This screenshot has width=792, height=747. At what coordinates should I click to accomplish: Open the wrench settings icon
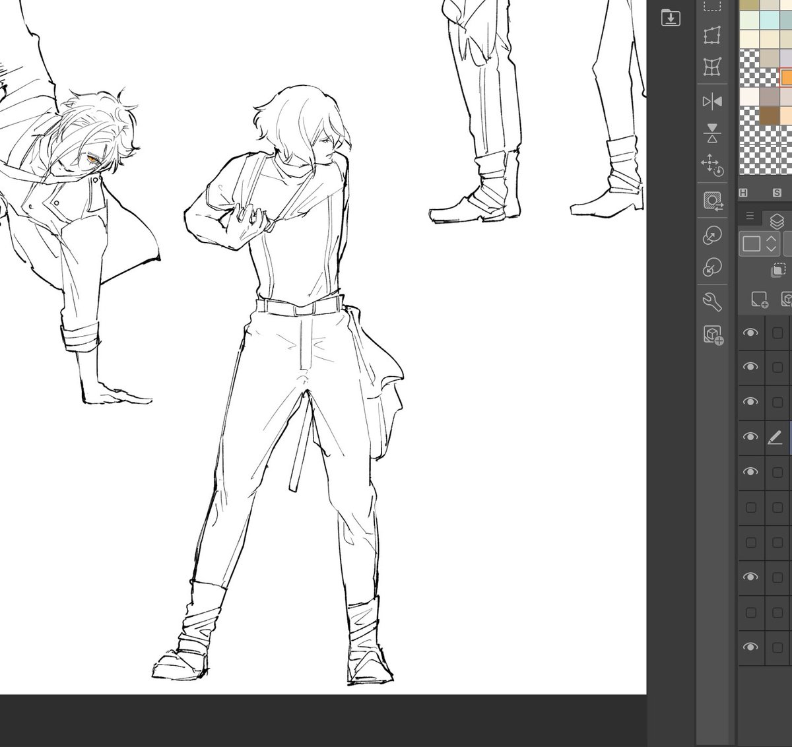pos(712,302)
